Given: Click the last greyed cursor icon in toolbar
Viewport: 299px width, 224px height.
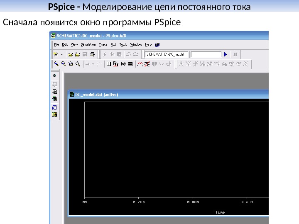Looking at the screenshot, I should click(x=245, y=64).
